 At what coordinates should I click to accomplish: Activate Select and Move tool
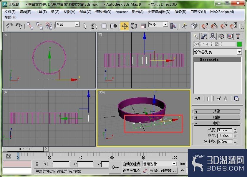[x=125, y=26]
